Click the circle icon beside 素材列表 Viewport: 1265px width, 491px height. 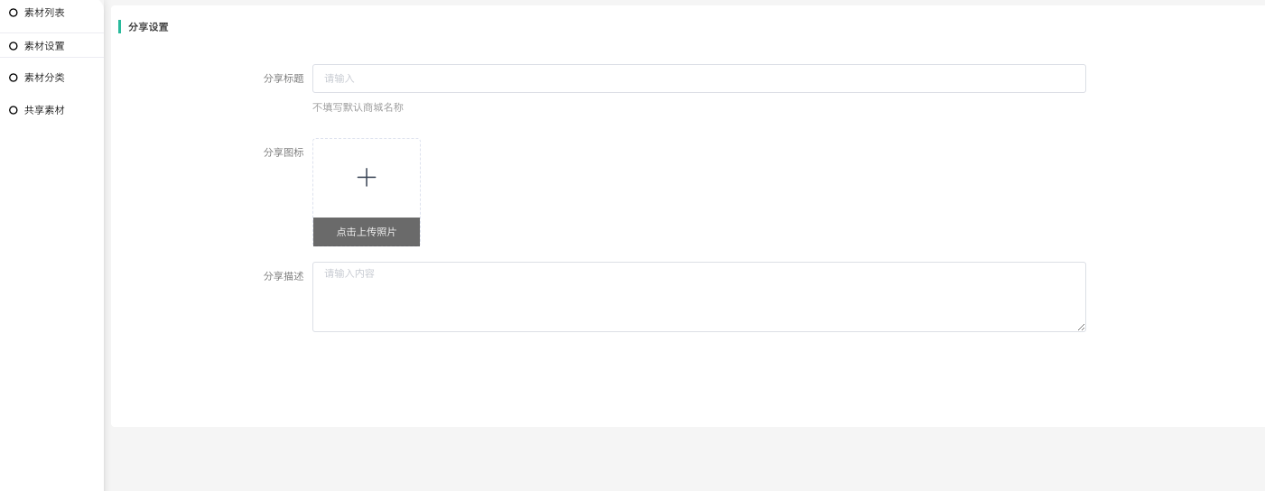14,13
